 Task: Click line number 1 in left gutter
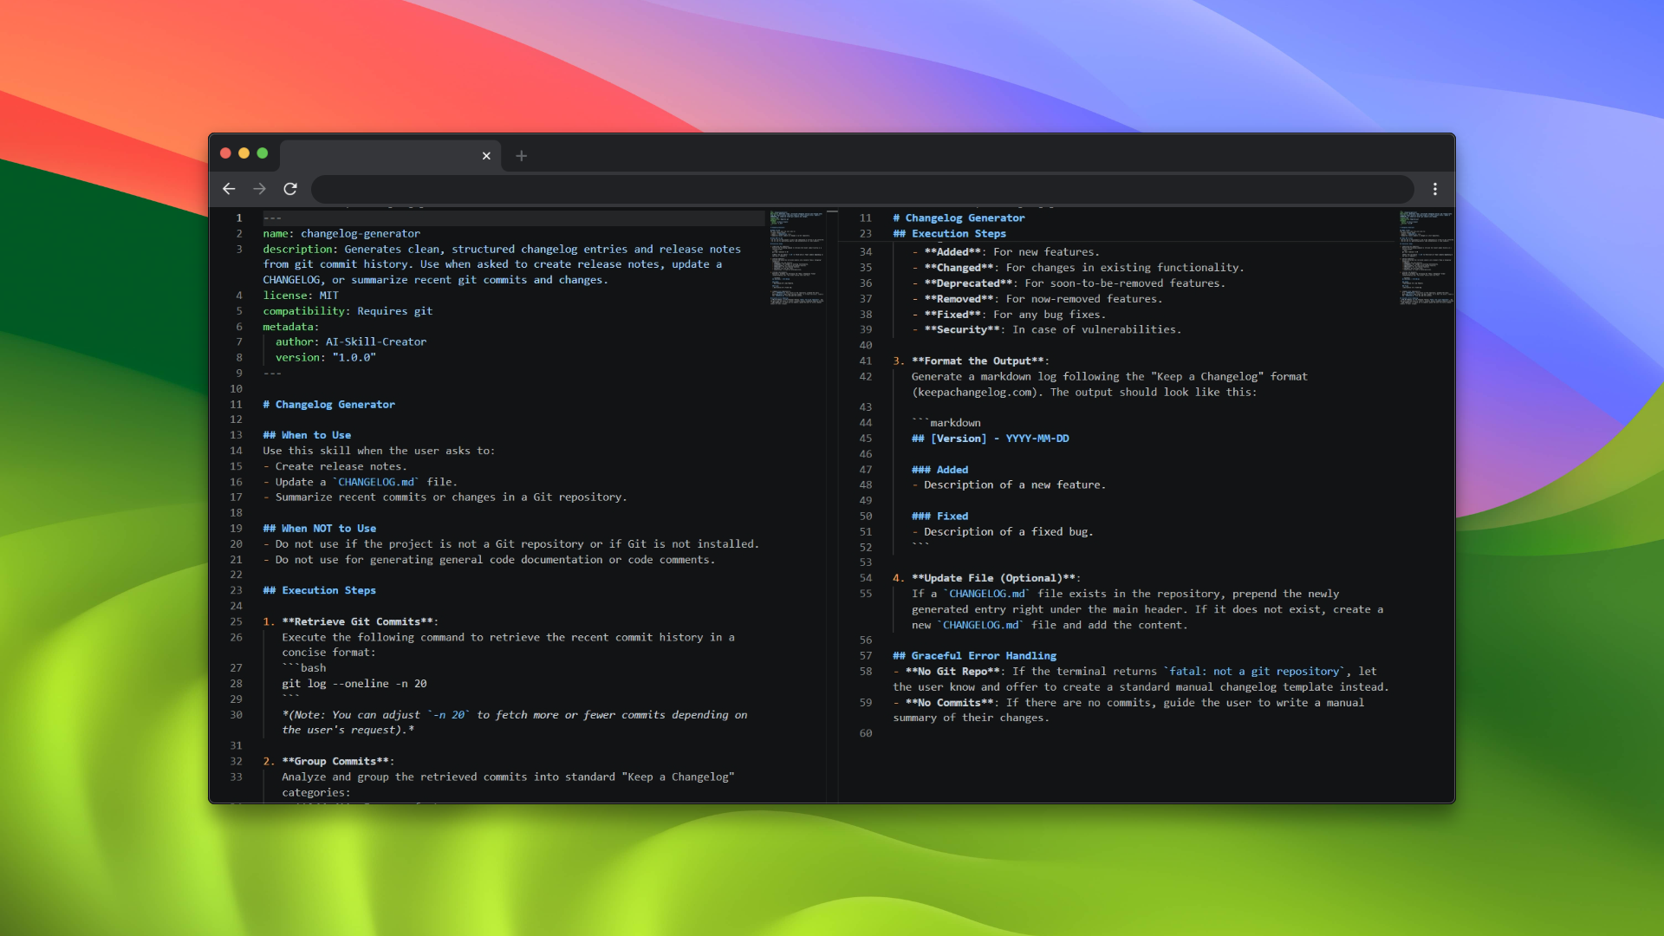click(239, 218)
